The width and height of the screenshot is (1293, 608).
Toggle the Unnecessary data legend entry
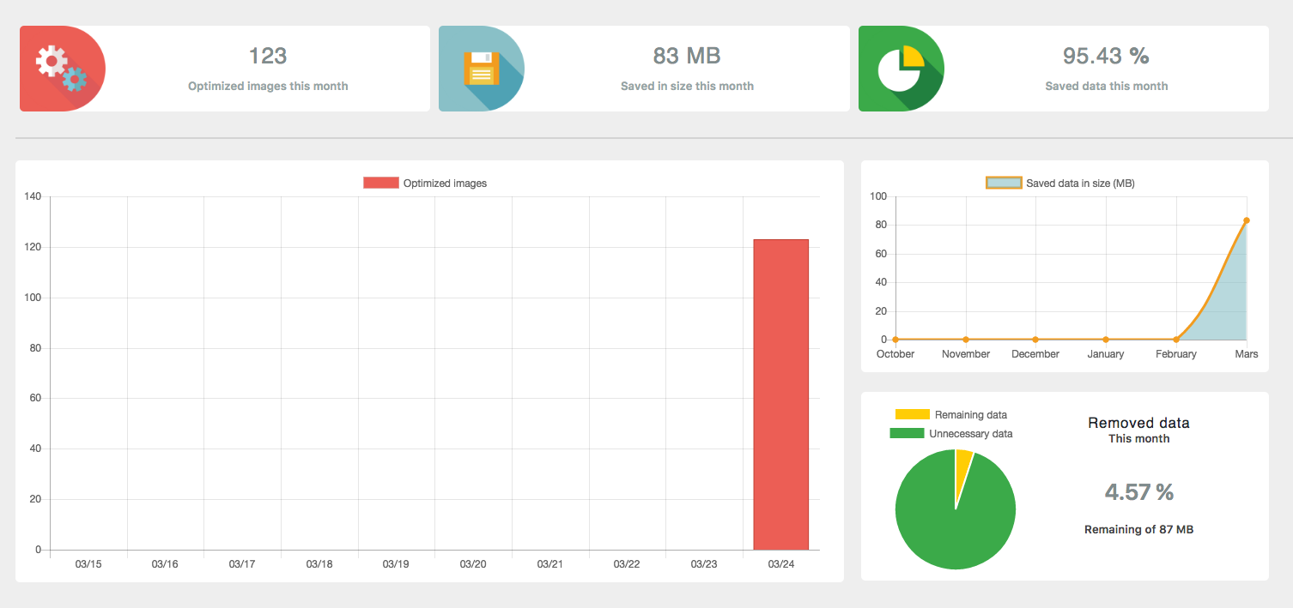pyautogui.click(x=951, y=434)
